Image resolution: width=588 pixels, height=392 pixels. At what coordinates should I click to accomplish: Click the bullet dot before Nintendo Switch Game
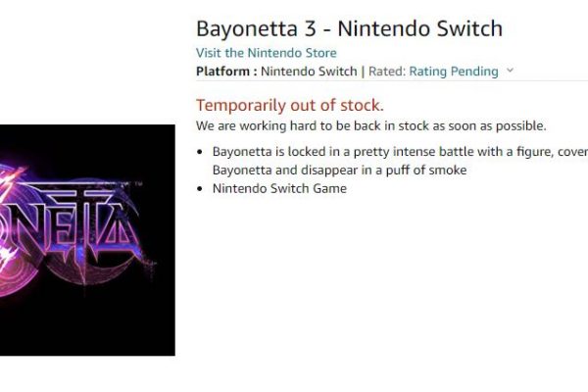(x=200, y=189)
